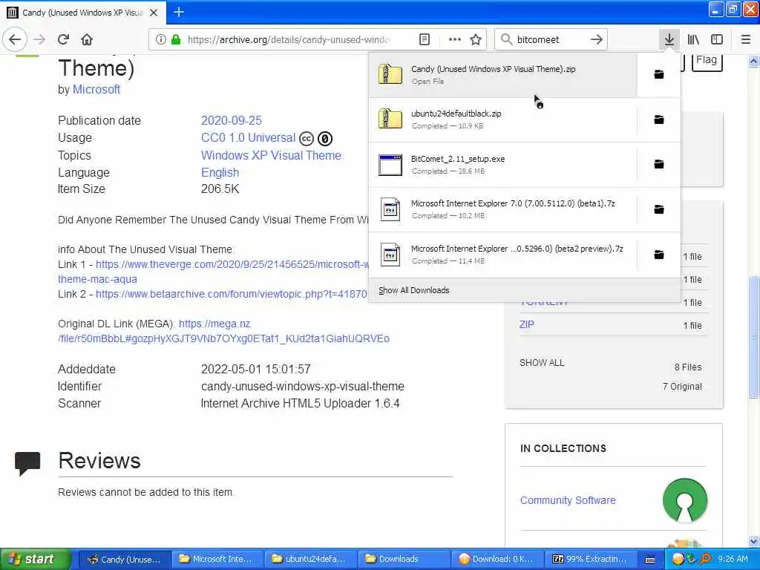
Task: Open page actions three-dot menu
Action: coord(454,39)
